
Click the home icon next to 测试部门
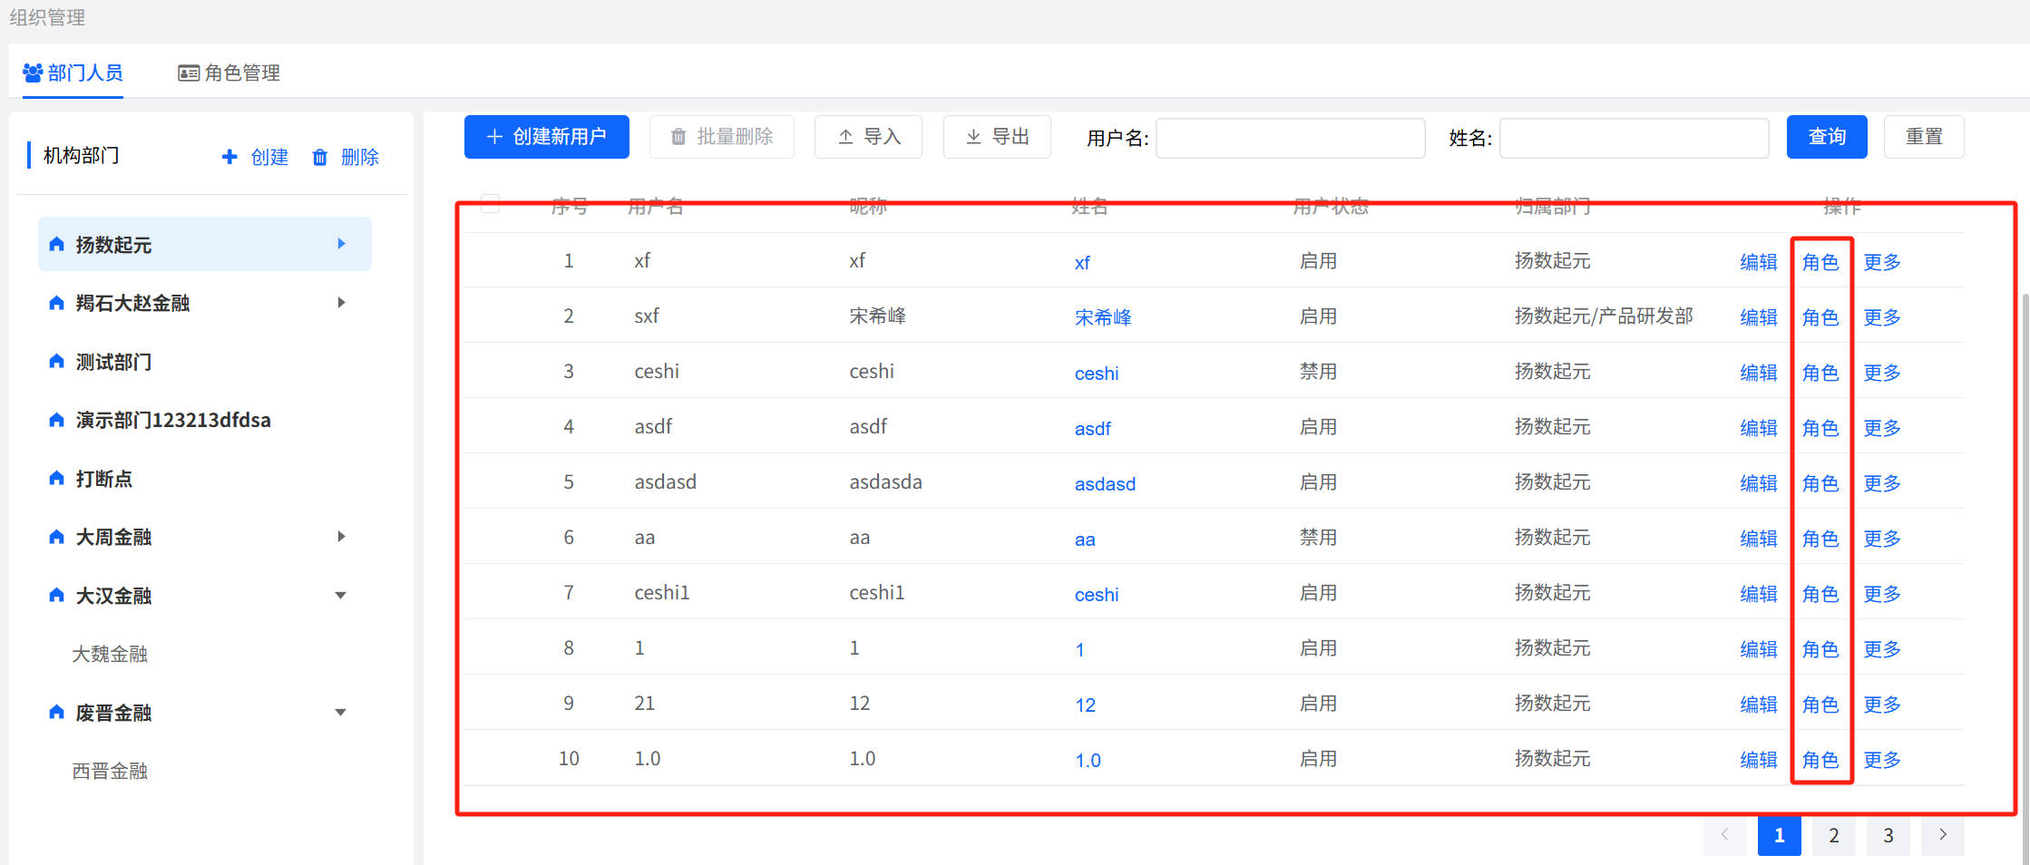tap(56, 361)
